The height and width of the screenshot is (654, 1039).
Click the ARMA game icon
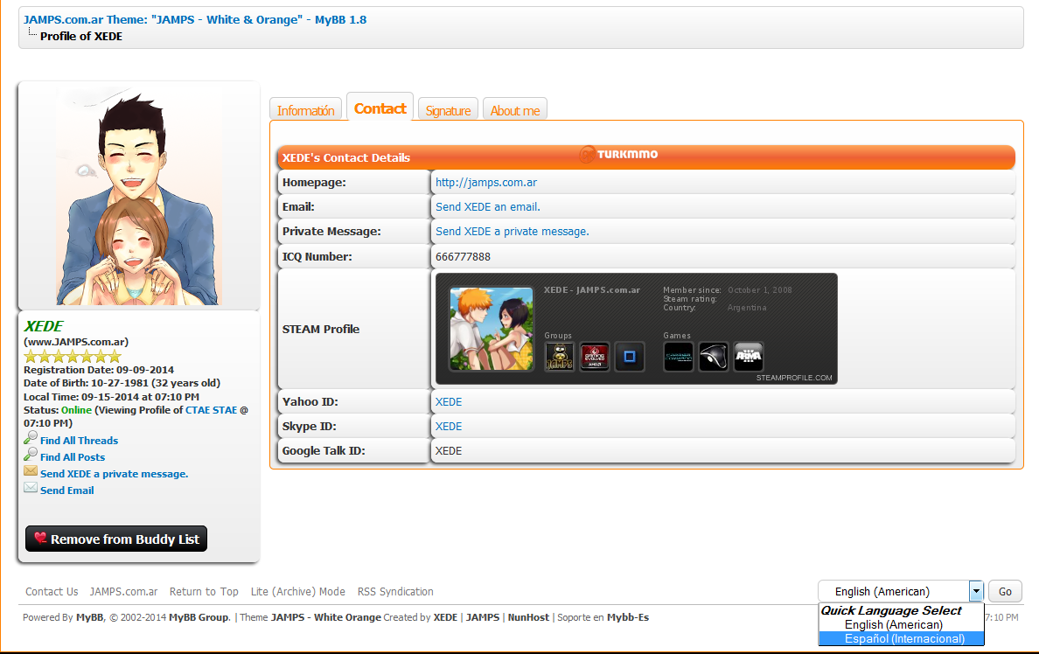pos(749,357)
